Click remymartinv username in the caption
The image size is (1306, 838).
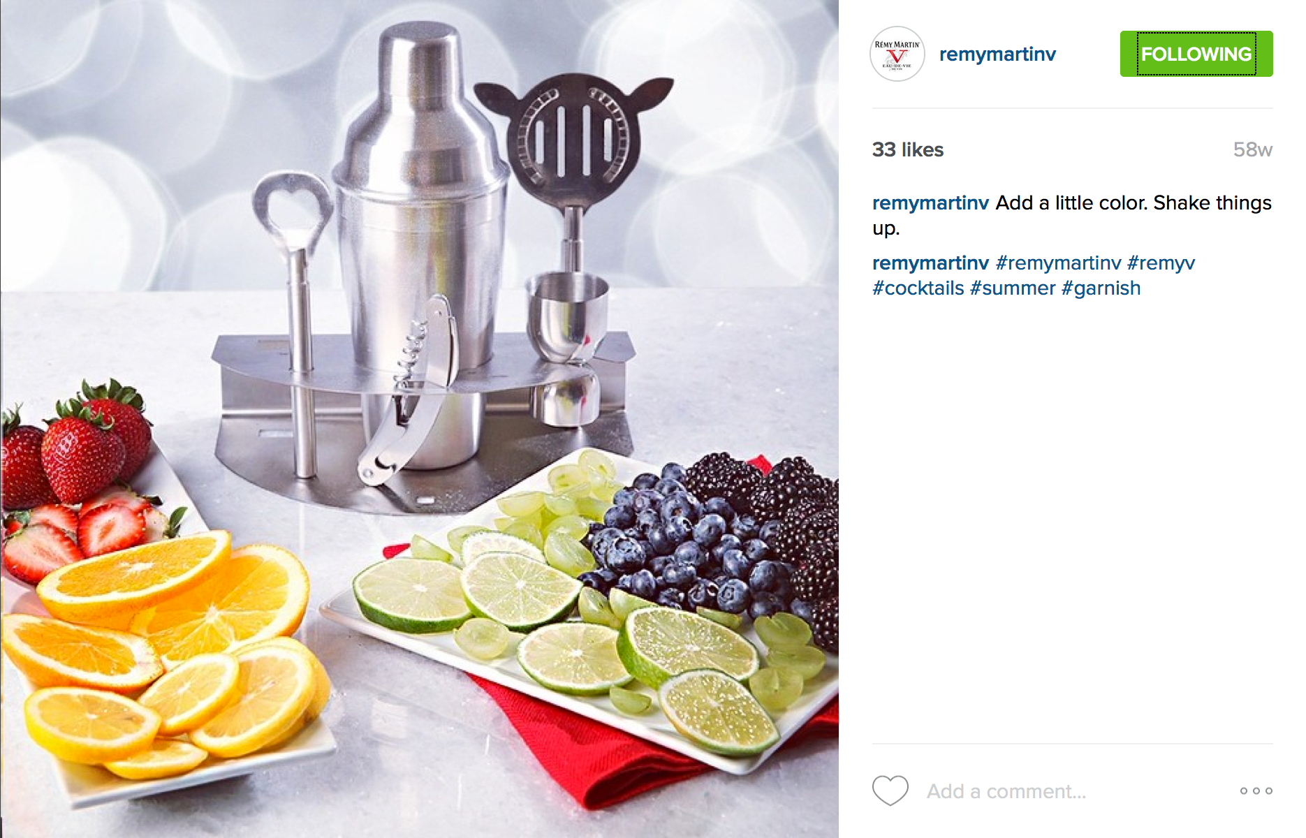pyautogui.click(x=930, y=203)
